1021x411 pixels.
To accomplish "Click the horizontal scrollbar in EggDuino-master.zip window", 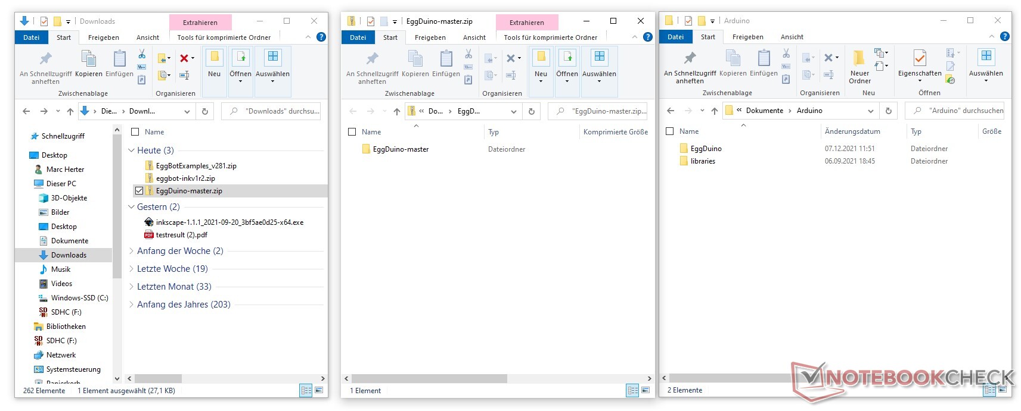I will coord(429,378).
